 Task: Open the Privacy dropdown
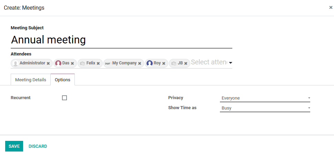tap(265, 98)
